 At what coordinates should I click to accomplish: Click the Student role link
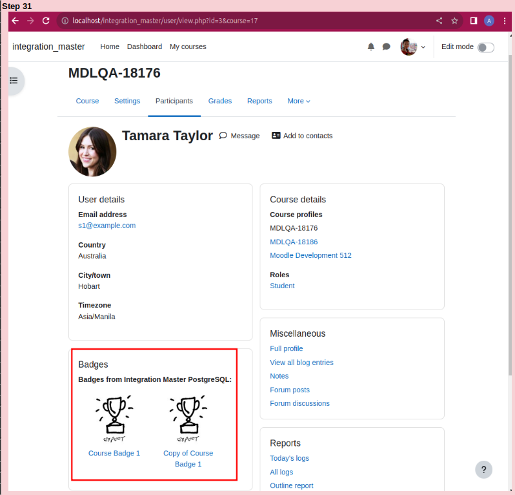pyautogui.click(x=282, y=286)
